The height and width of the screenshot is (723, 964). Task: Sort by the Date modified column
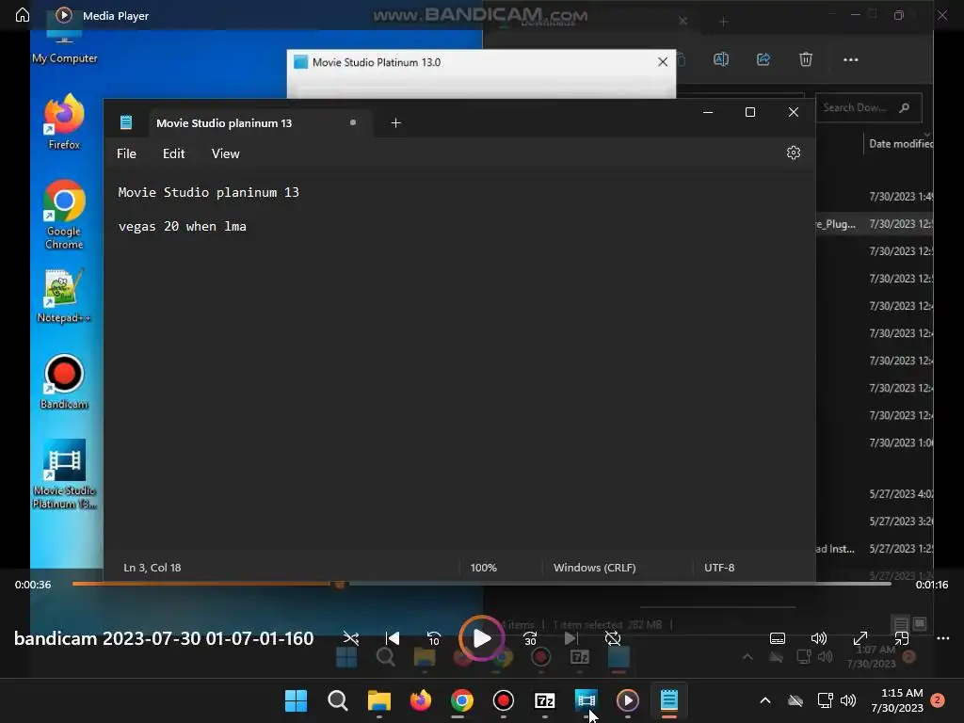tap(900, 143)
